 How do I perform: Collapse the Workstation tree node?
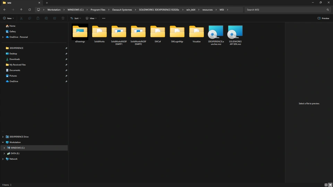[3, 142]
